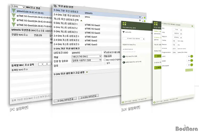Click Wi-Fi signal icon for ipTIME 5G Guest3
The image size is (199, 132).
pyautogui.click(x=14, y=24)
